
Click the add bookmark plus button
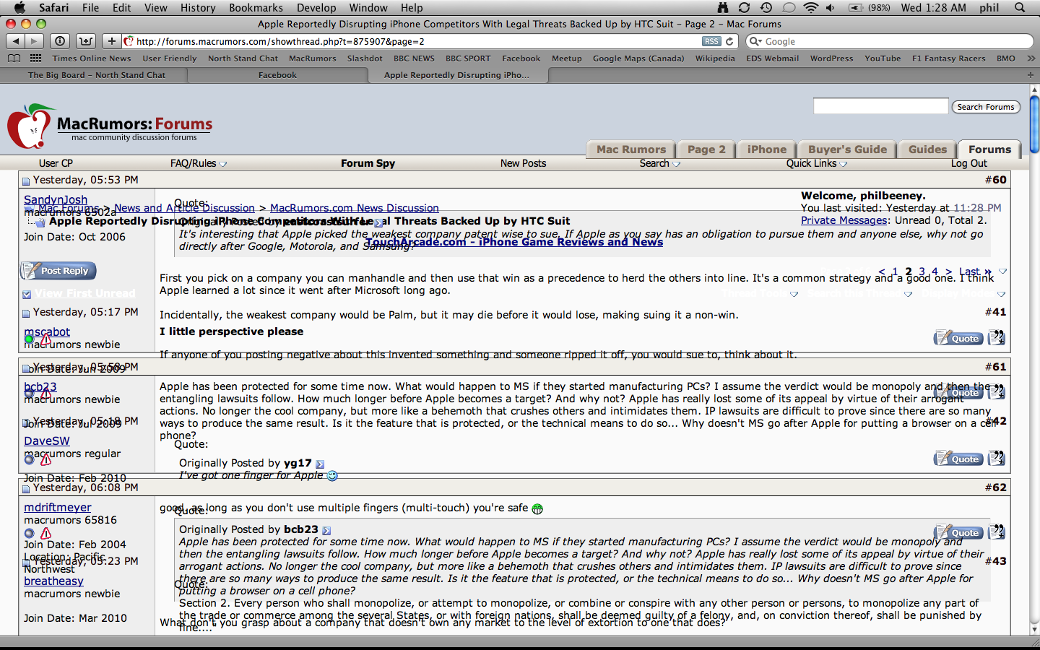111,41
